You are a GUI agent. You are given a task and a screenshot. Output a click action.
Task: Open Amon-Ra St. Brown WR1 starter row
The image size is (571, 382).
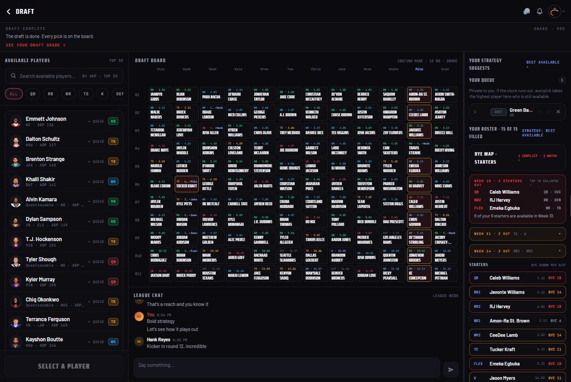point(517,321)
